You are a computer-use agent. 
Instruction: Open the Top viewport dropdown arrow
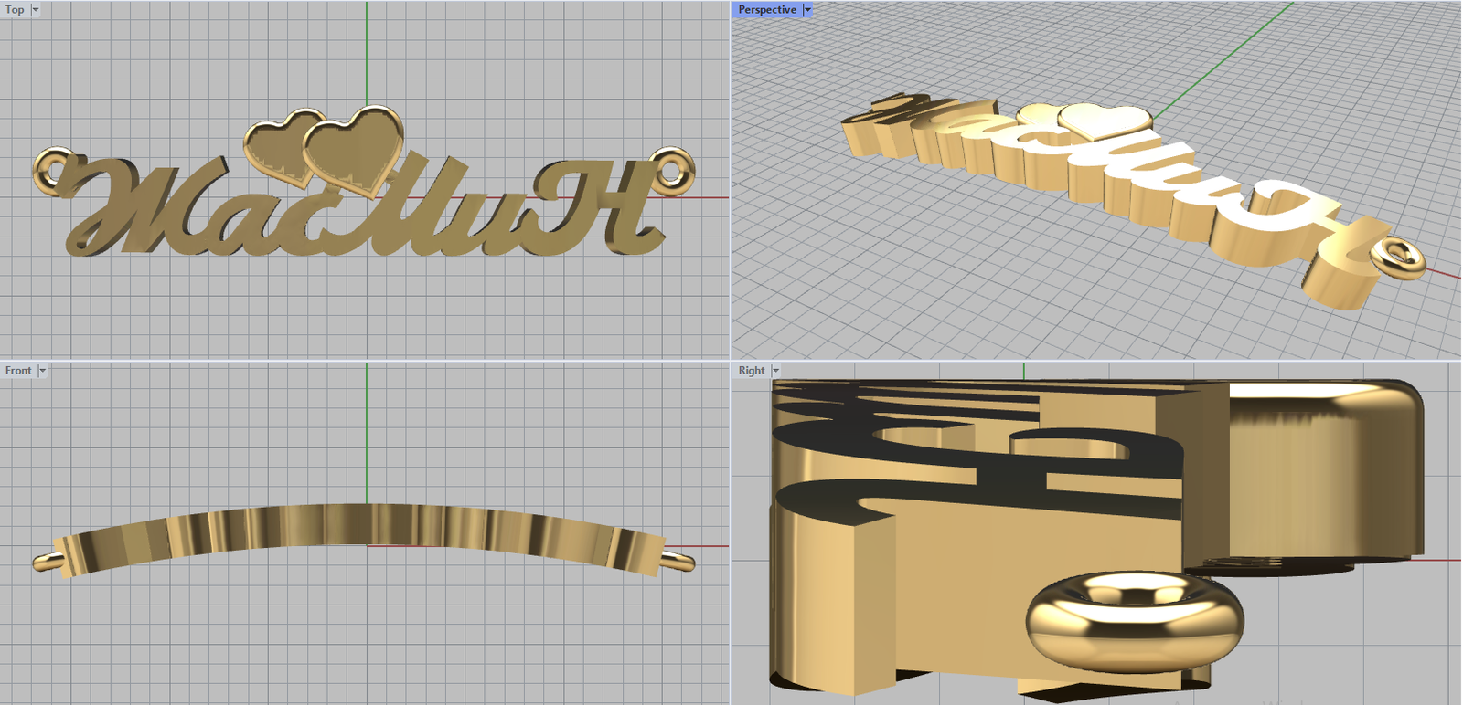[x=36, y=10]
